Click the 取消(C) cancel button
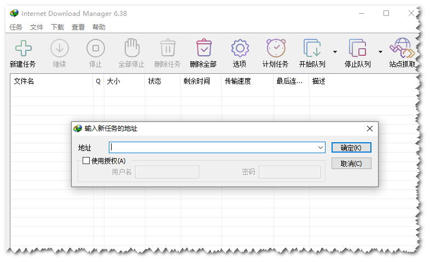 pyautogui.click(x=351, y=164)
